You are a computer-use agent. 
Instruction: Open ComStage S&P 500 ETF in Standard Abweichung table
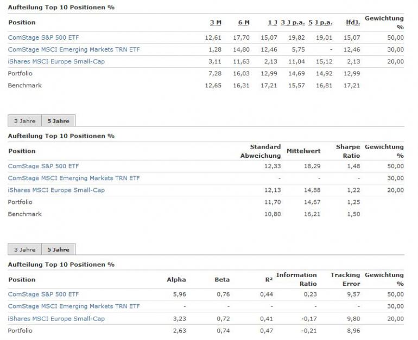coord(43,166)
